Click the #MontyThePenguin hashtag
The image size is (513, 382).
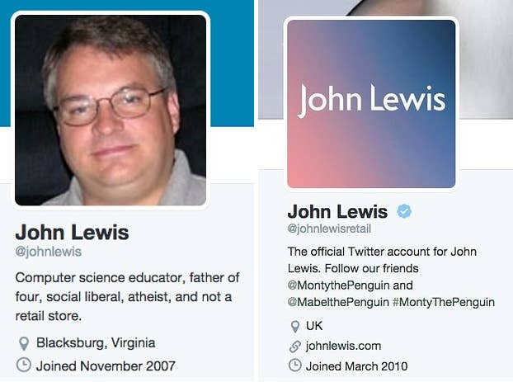[x=444, y=302]
